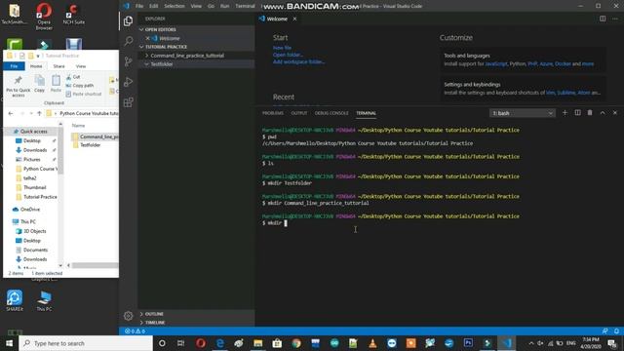Open the Manage gear in activity bar
Image resolution: width=624 pixels, height=351 pixels.
128,316
